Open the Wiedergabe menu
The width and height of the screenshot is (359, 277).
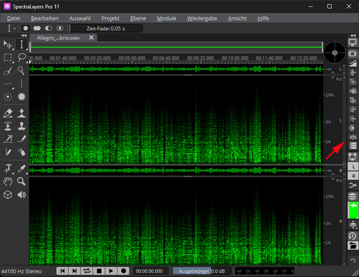pos(202,18)
